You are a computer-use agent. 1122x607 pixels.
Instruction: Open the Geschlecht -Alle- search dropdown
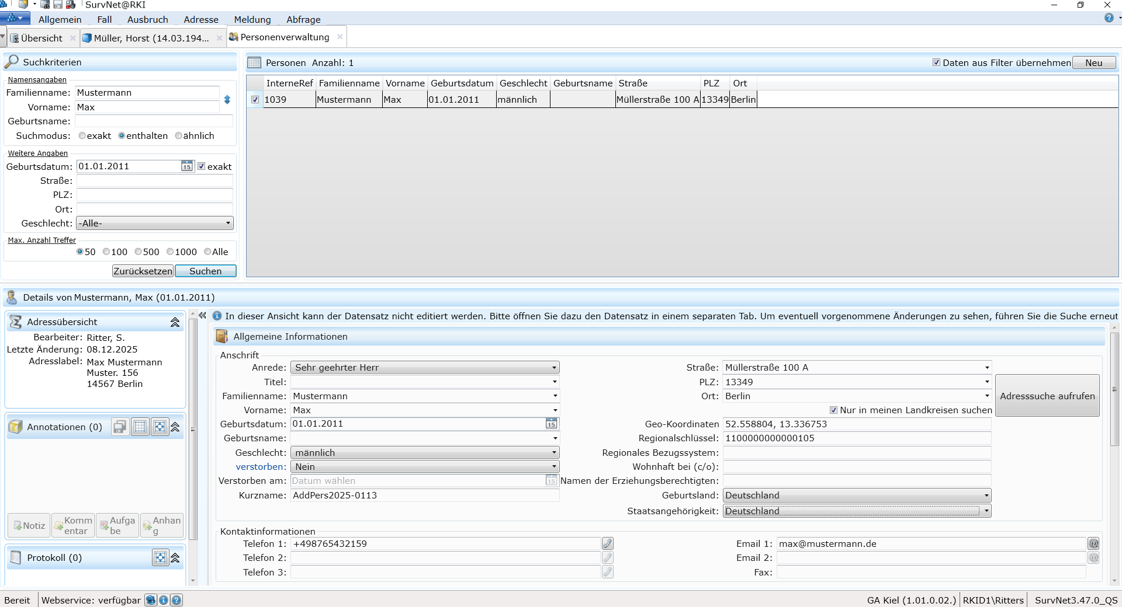pyautogui.click(x=155, y=224)
